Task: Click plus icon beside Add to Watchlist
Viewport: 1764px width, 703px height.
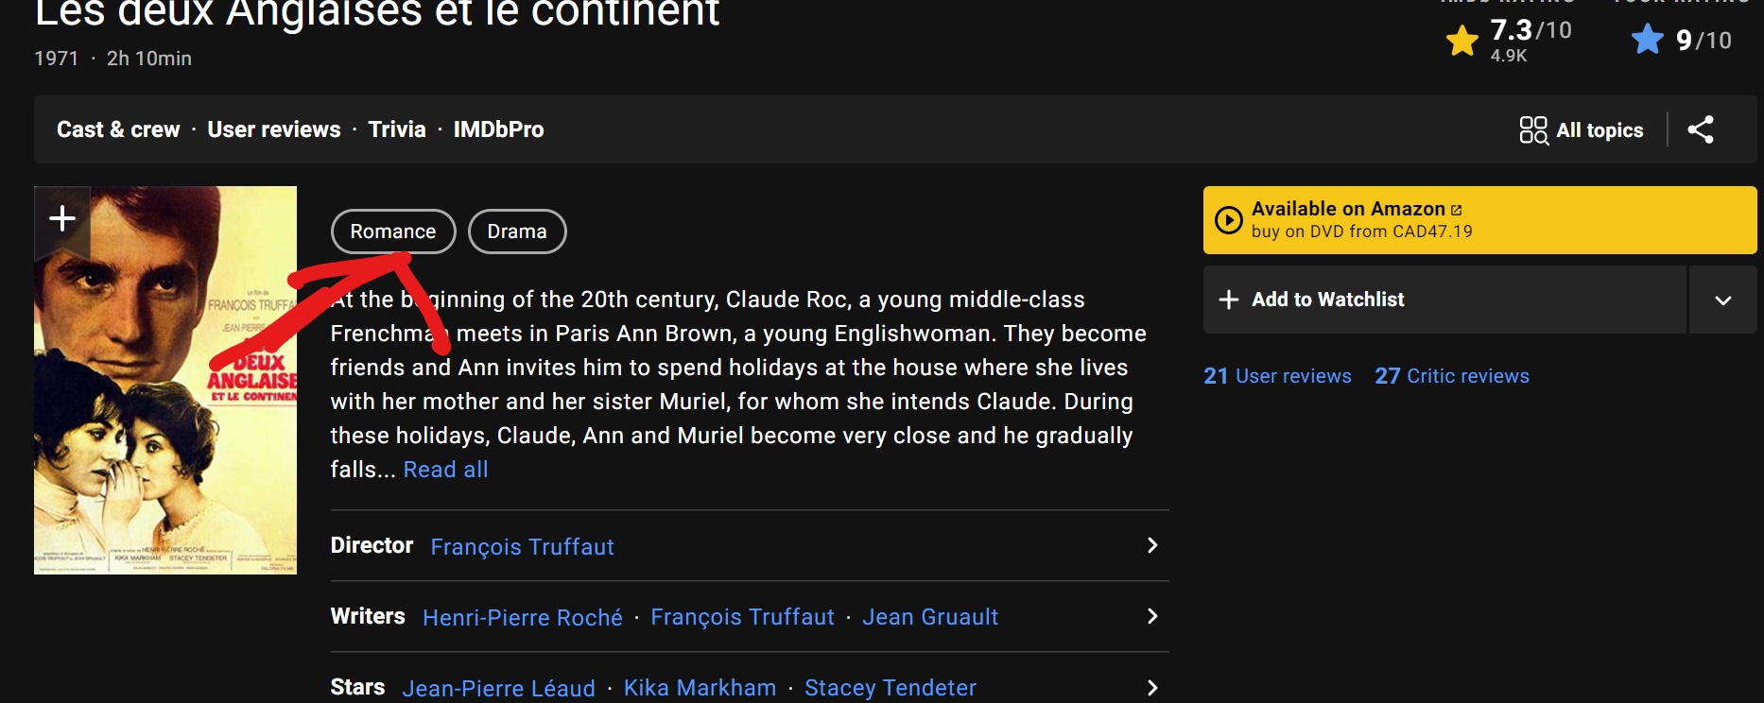Action: coord(1228,300)
